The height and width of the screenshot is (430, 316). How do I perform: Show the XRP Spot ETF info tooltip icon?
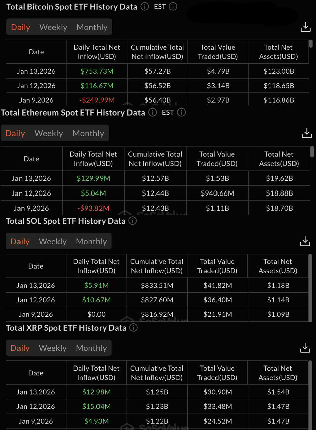tap(133, 328)
